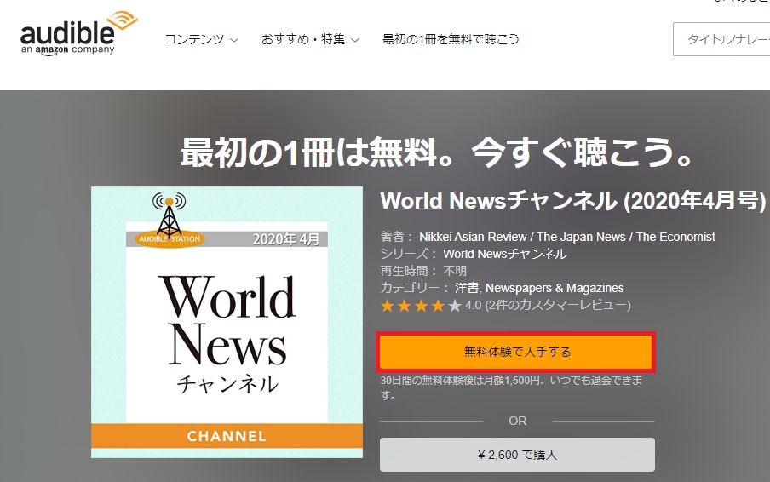Open 2件のカスタマーレビュー reviews link
This screenshot has width=770, height=482.
click(x=558, y=306)
